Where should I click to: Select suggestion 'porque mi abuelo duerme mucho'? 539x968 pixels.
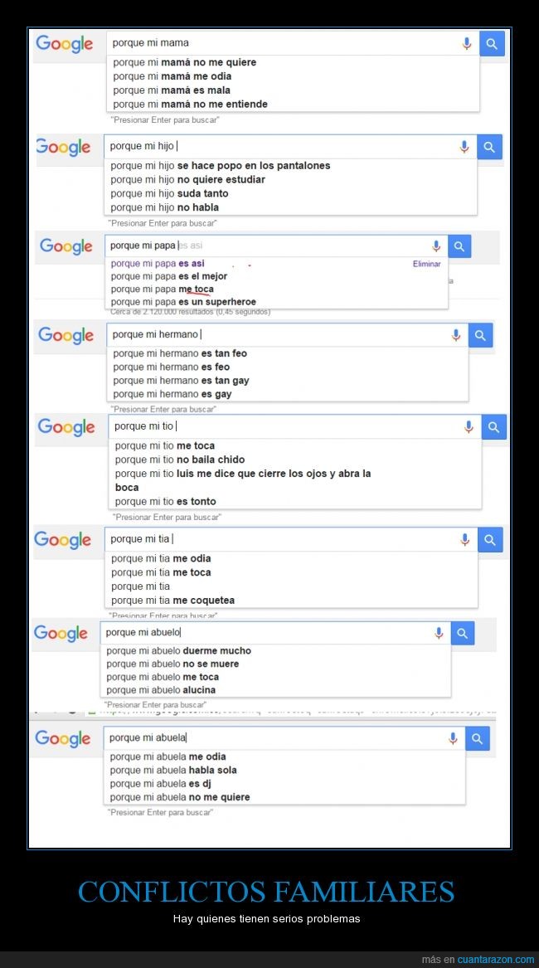coord(179,650)
